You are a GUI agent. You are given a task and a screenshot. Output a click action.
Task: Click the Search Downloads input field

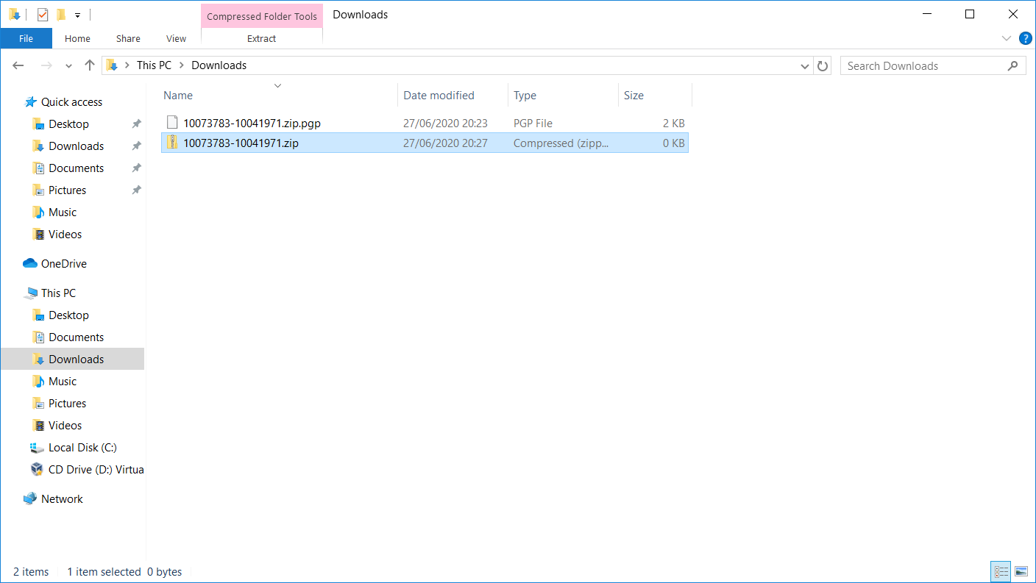click(x=923, y=65)
